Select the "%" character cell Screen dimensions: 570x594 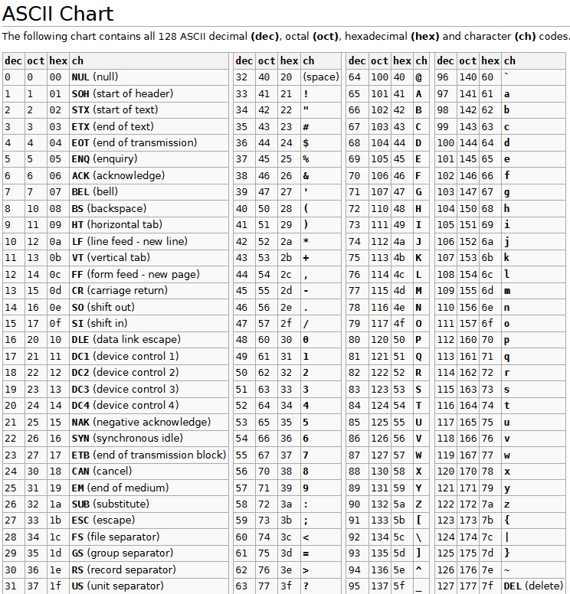(x=321, y=159)
